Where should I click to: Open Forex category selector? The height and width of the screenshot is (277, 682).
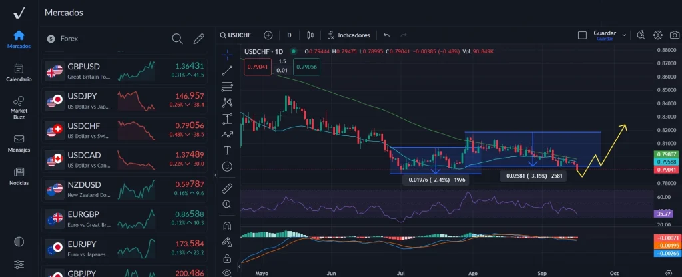point(63,39)
